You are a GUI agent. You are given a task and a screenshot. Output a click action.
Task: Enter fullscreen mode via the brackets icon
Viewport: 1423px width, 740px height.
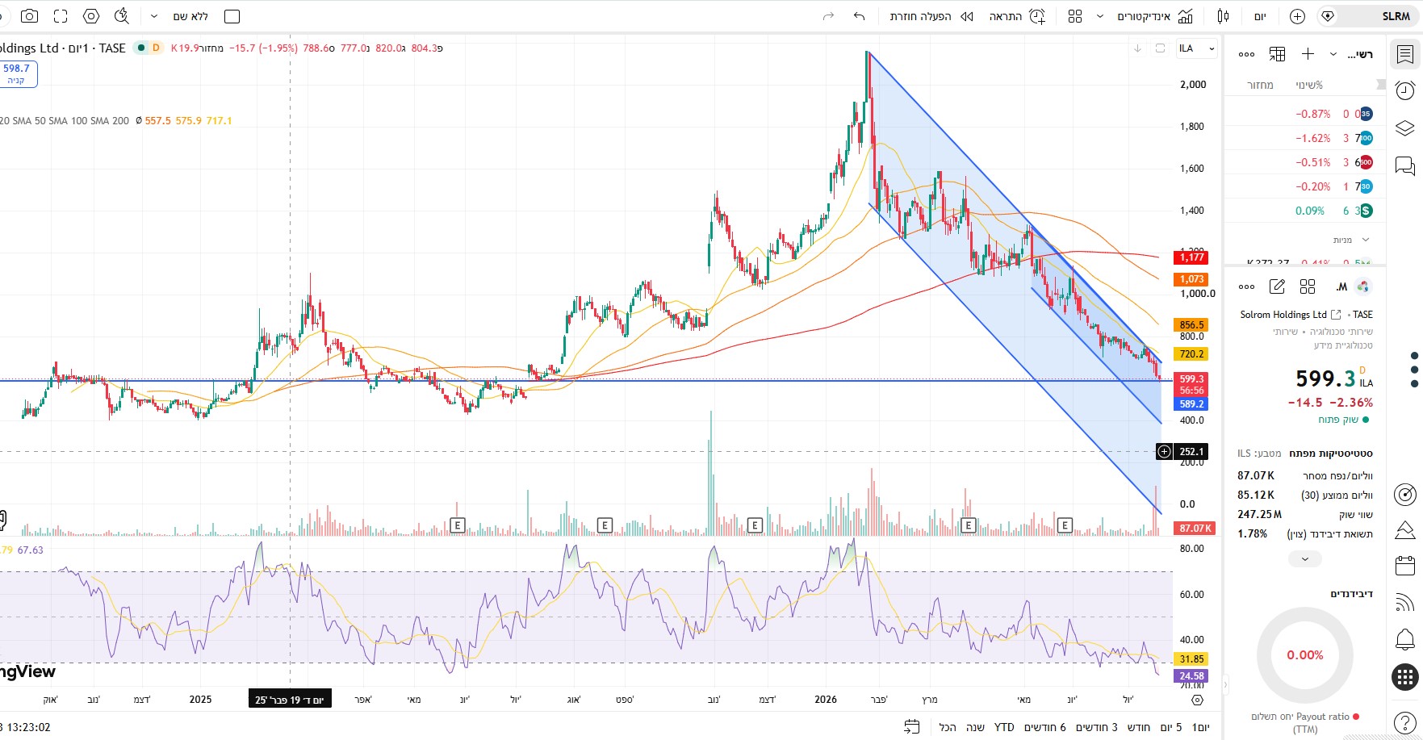point(61,16)
